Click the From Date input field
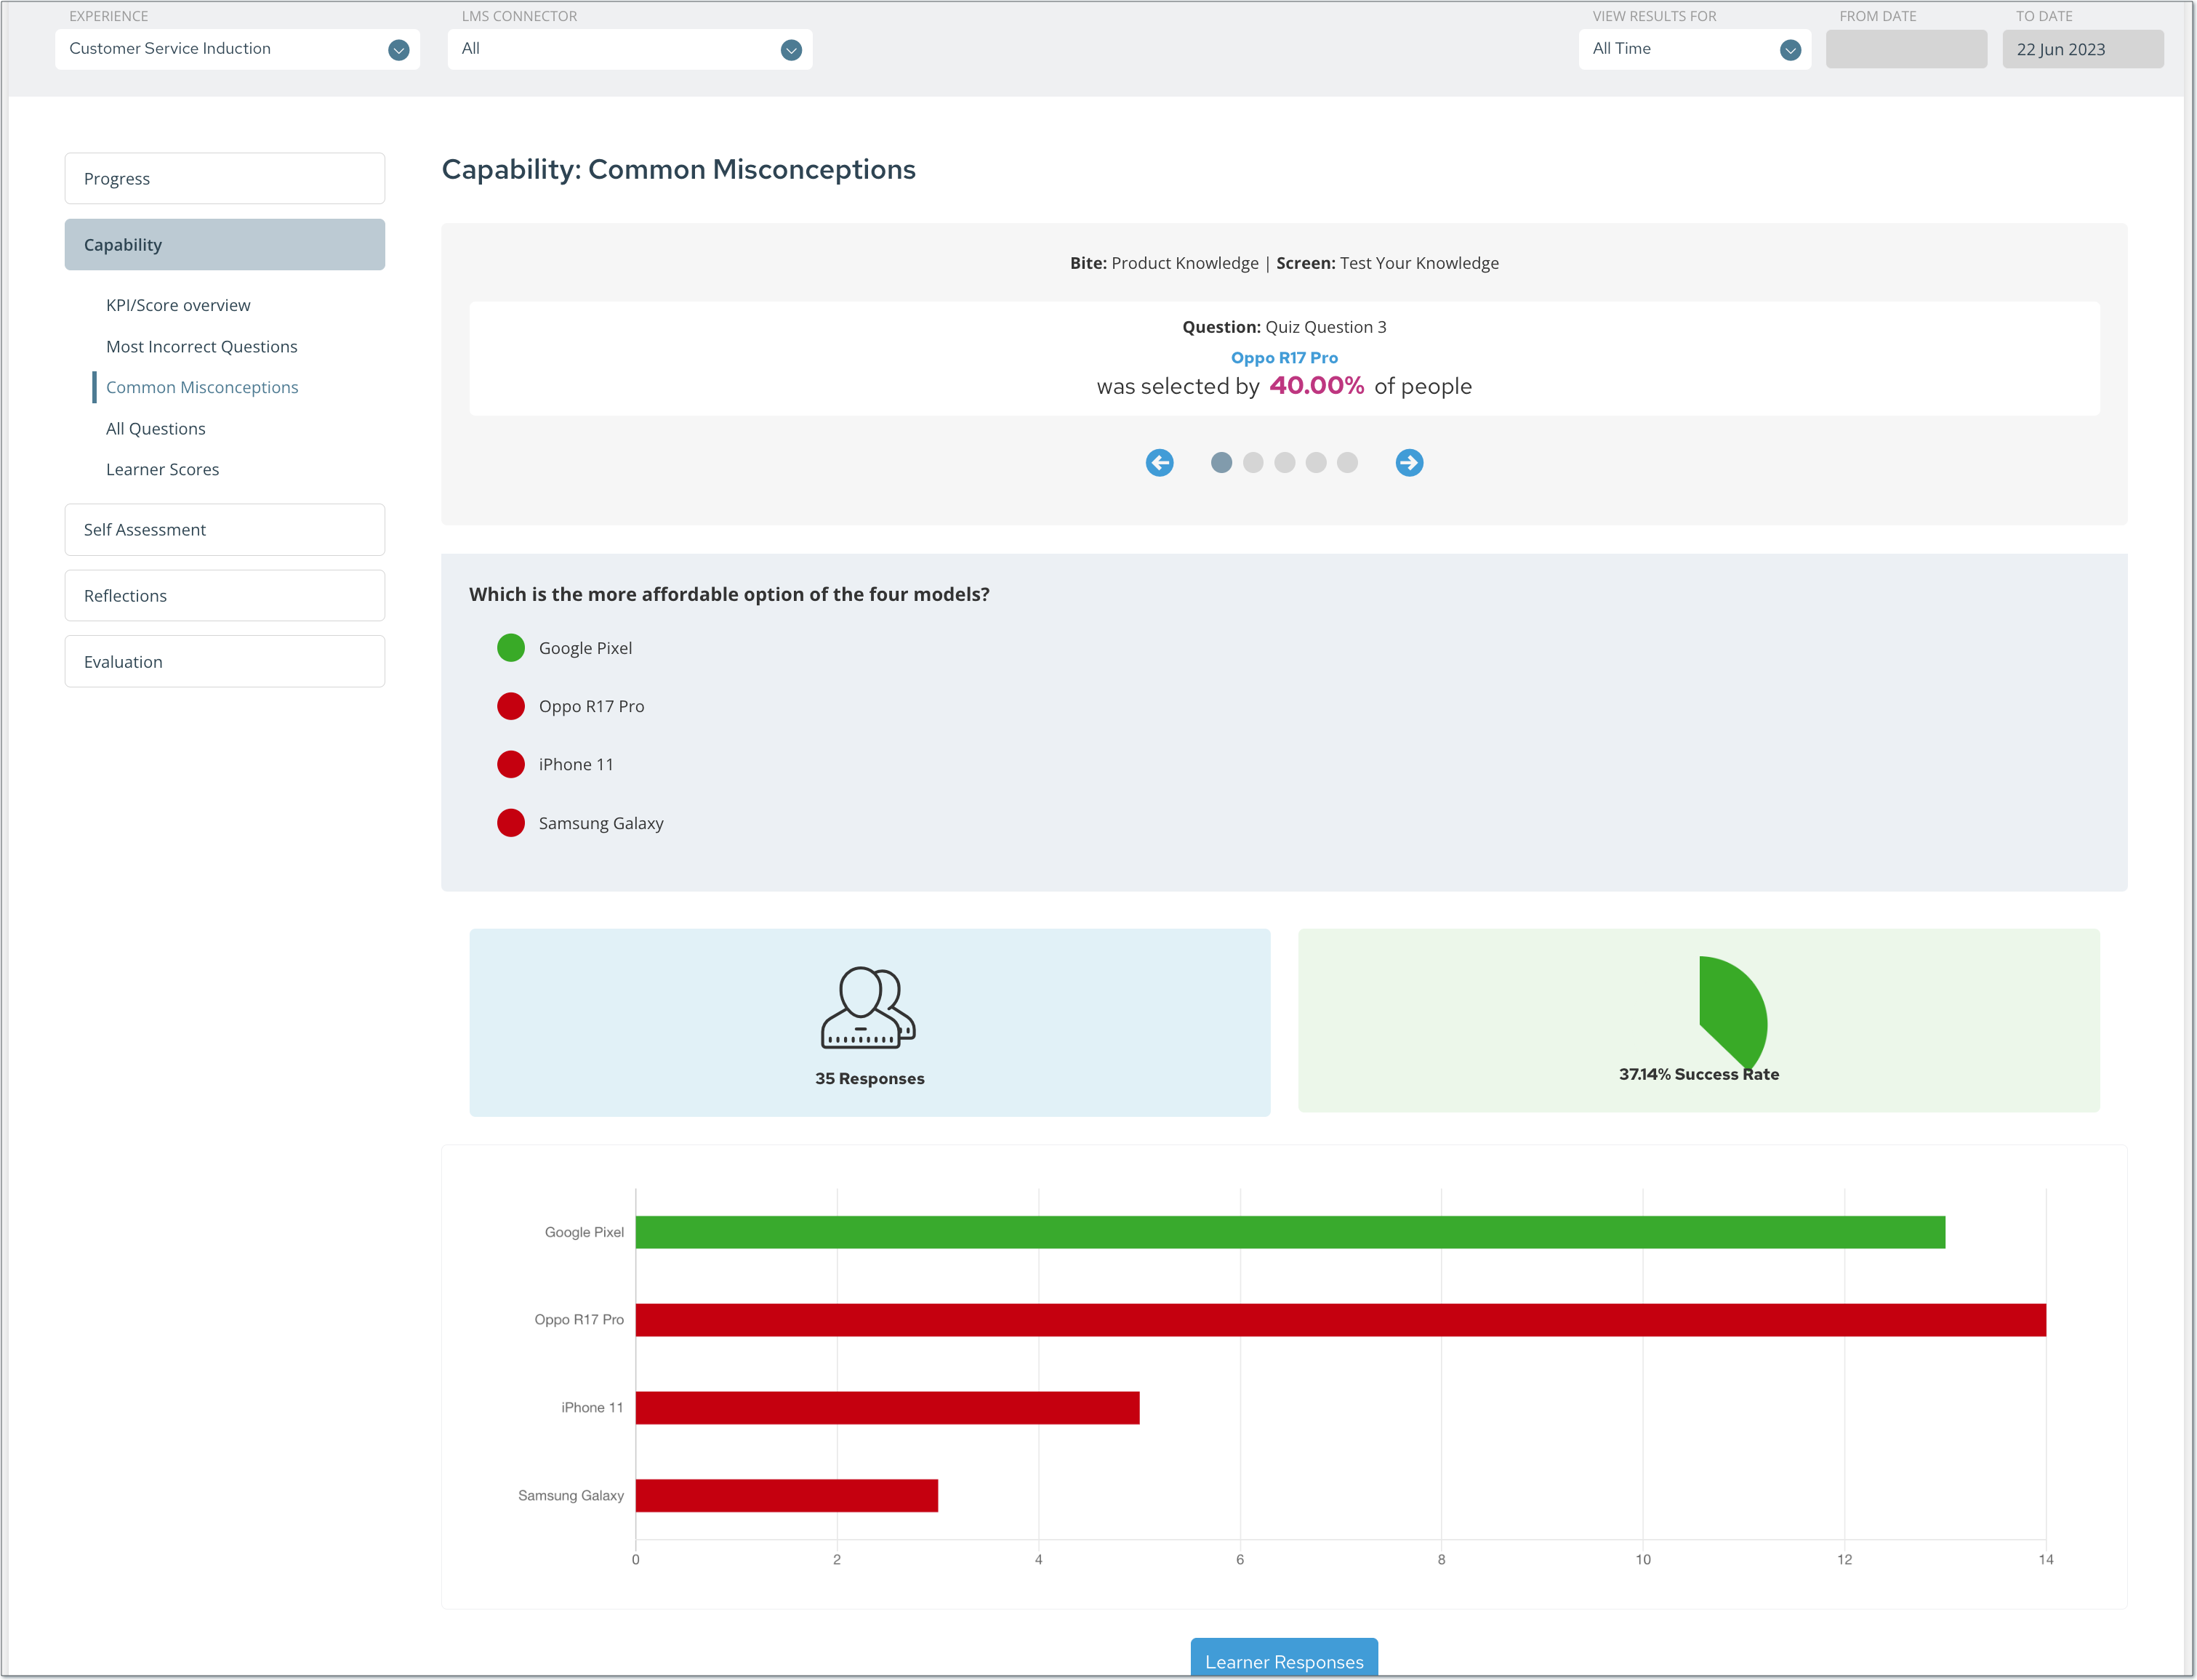Viewport: 2197px width, 1680px height. (1906, 49)
